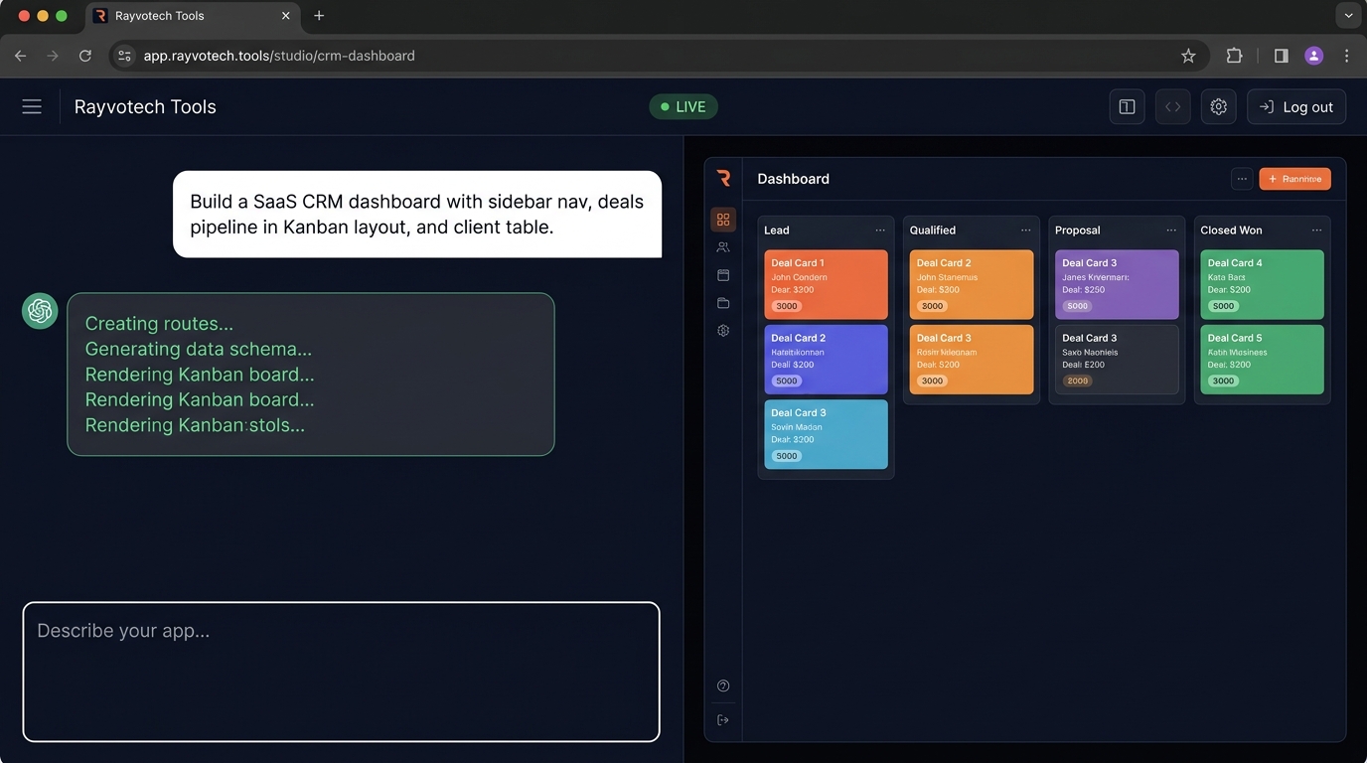The height and width of the screenshot is (763, 1367).
Task: Open the light blue Deal Card 3 in Lead
Action: click(x=826, y=434)
